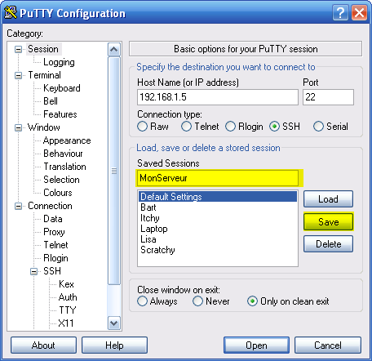This screenshot has height=361, width=372.
Task: Click the category tree scroll up arrow
Action: (x=114, y=50)
